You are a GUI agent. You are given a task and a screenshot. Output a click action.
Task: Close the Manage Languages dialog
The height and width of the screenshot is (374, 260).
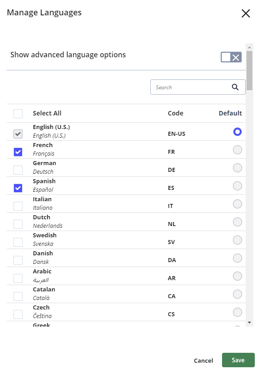click(246, 14)
